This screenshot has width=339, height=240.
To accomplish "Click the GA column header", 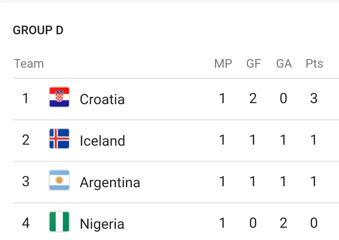I will (284, 63).
